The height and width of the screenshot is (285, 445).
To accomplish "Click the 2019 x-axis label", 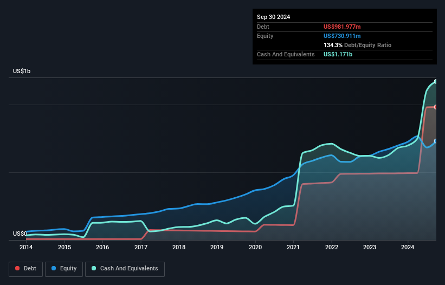I will tap(217, 247).
